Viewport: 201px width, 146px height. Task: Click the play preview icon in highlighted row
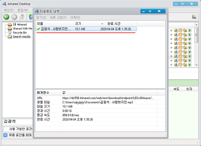click(x=172, y=56)
